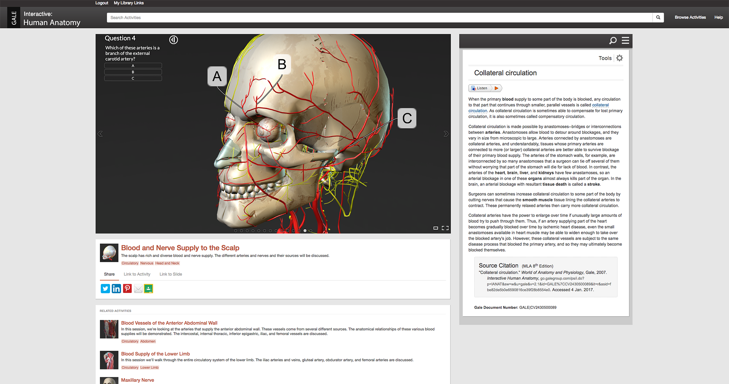Click the Listen speaker button
The width and height of the screenshot is (729, 384).
click(480, 88)
